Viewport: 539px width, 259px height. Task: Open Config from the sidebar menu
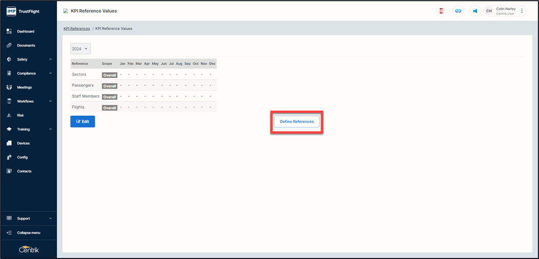(22, 157)
